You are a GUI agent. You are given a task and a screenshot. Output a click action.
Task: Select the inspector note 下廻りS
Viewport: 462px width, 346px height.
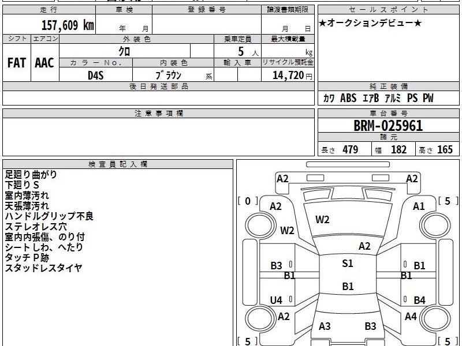(x=22, y=185)
